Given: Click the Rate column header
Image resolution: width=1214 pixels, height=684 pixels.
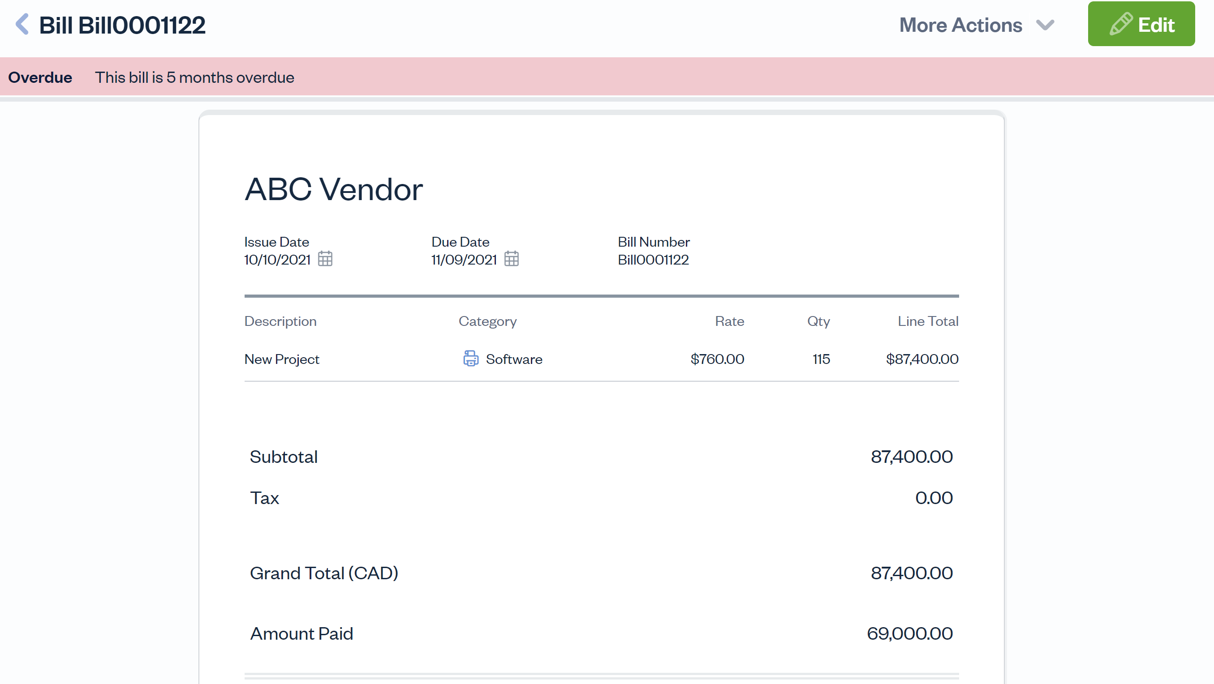Looking at the screenshot, I should click(730, 321).
